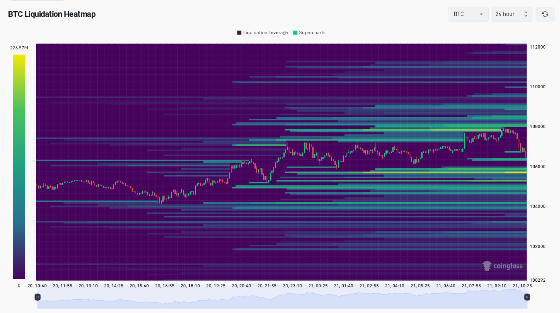This screenshot has width=560, height=313.
Task: Open the 24 hour timeframe dropdown
Action: click(x=511, y=14)
